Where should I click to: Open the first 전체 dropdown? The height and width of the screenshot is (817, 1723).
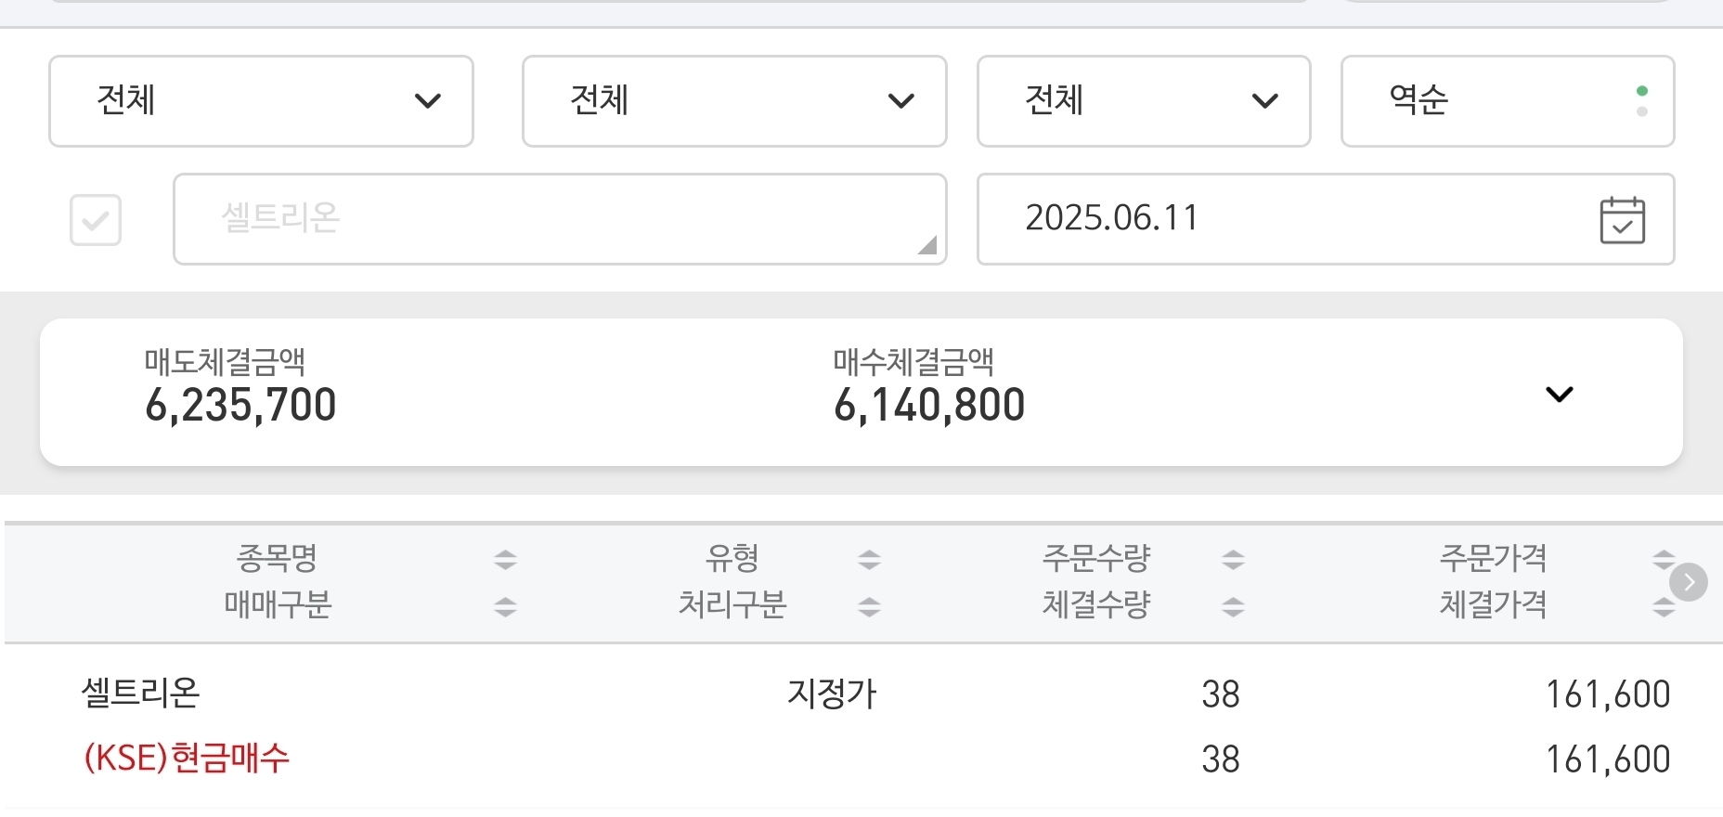[261, 101]
